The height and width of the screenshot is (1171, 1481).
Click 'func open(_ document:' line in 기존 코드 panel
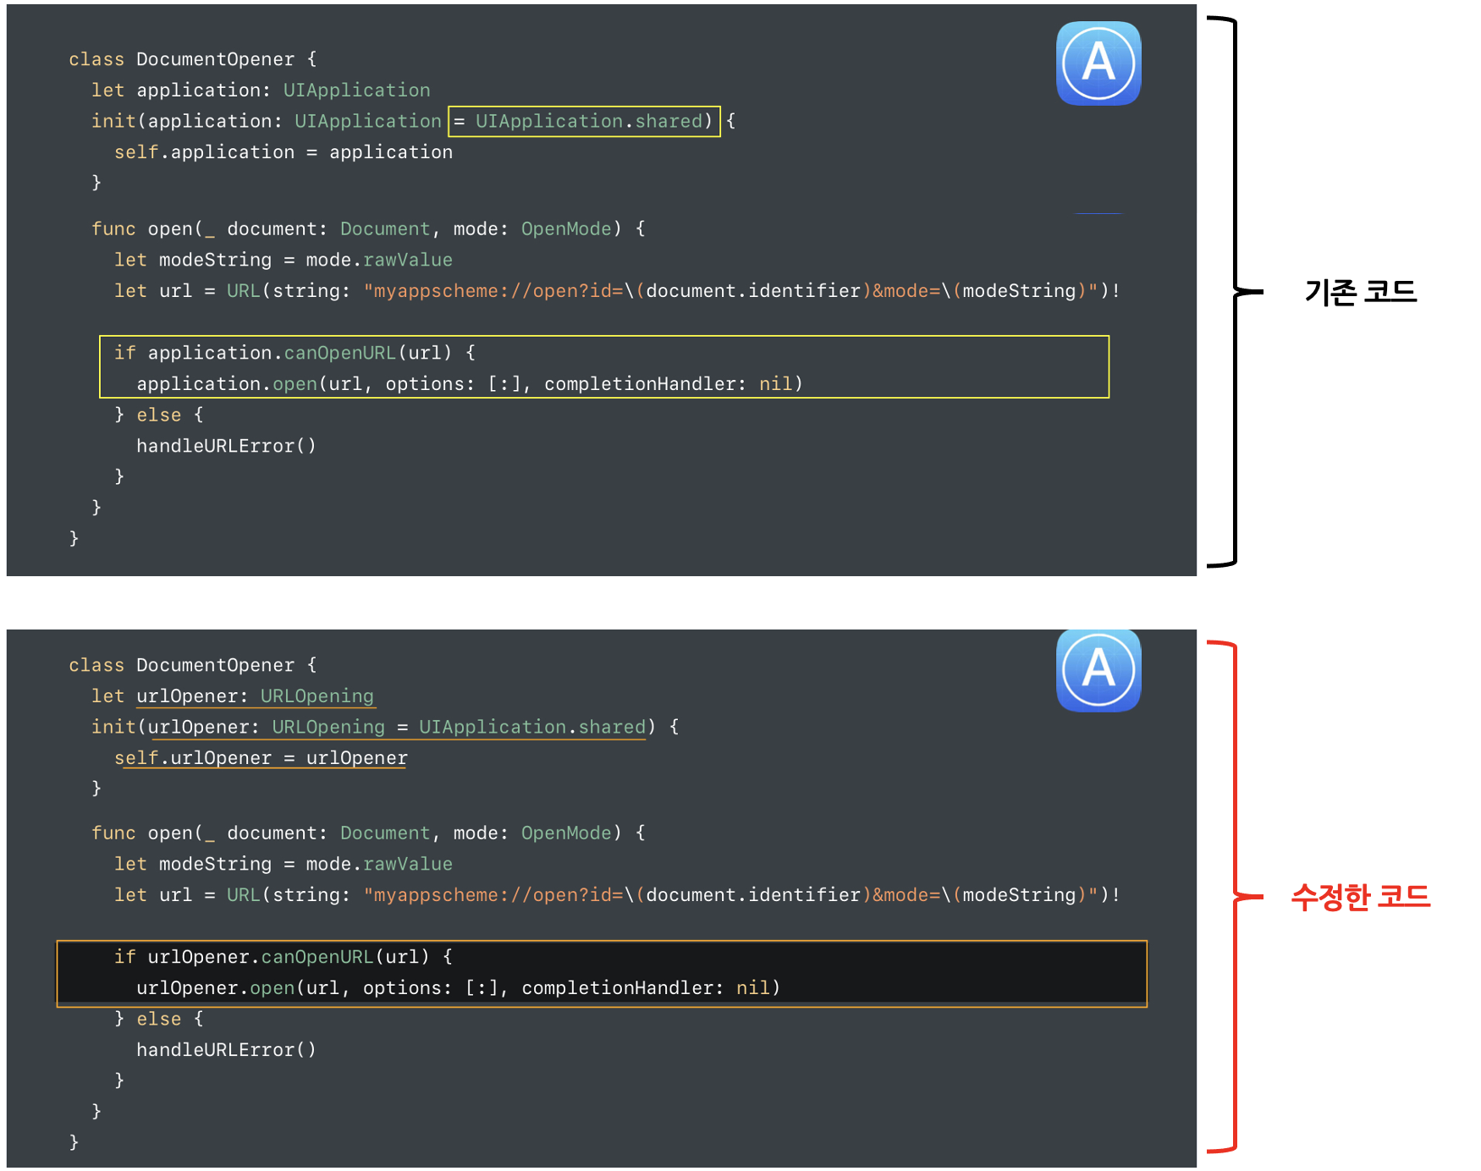(x=368, y=229)
